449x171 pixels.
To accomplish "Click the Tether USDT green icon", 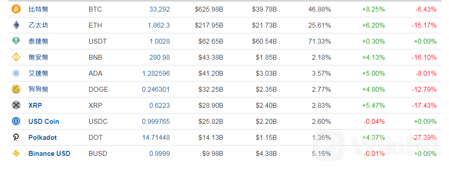I will [16, 41].
